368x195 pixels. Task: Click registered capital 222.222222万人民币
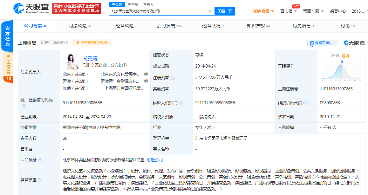click(214, 77)
